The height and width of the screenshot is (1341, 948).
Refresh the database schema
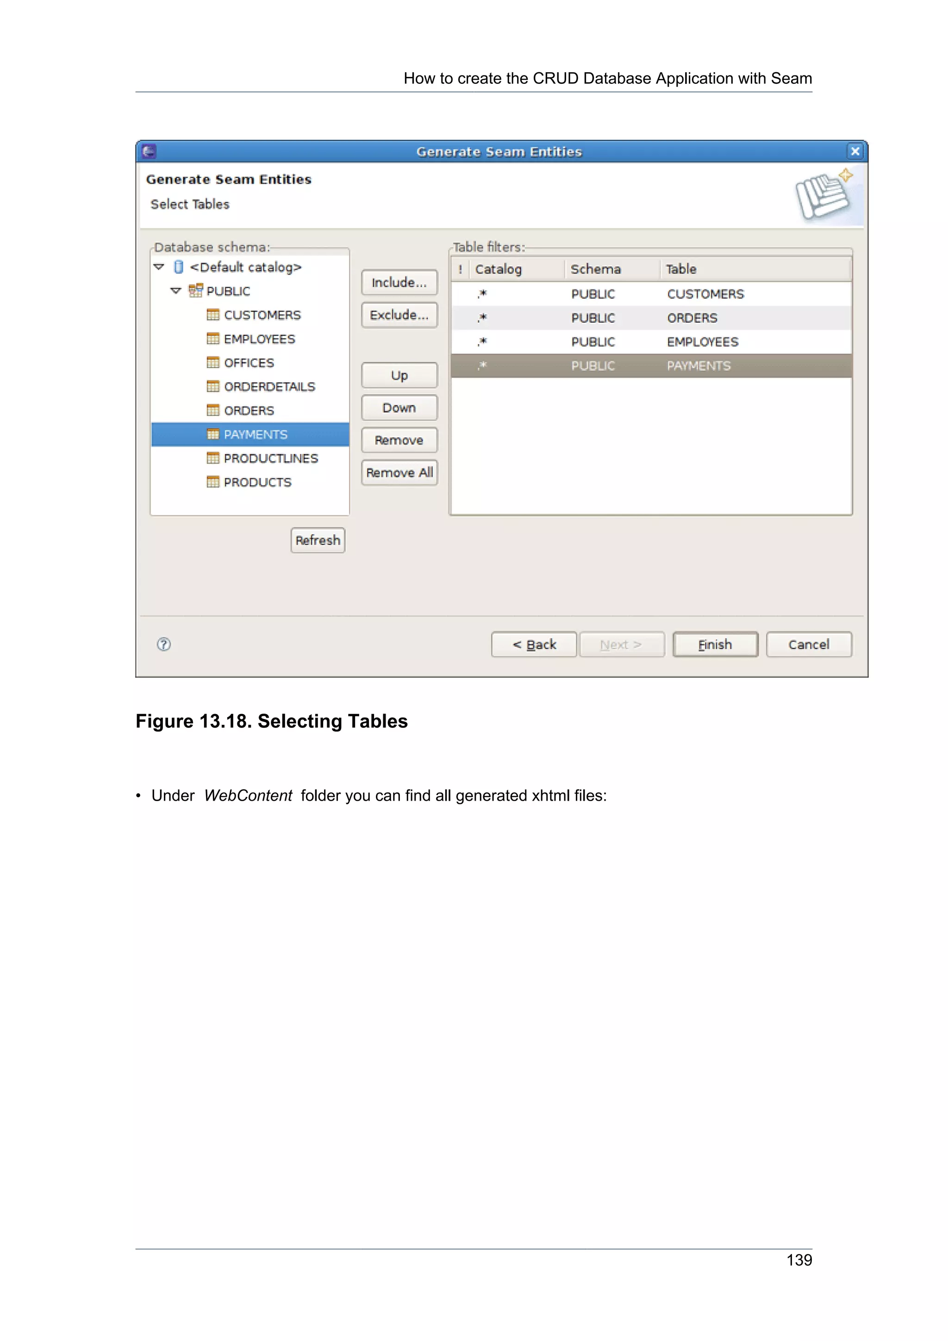point(318,540)
